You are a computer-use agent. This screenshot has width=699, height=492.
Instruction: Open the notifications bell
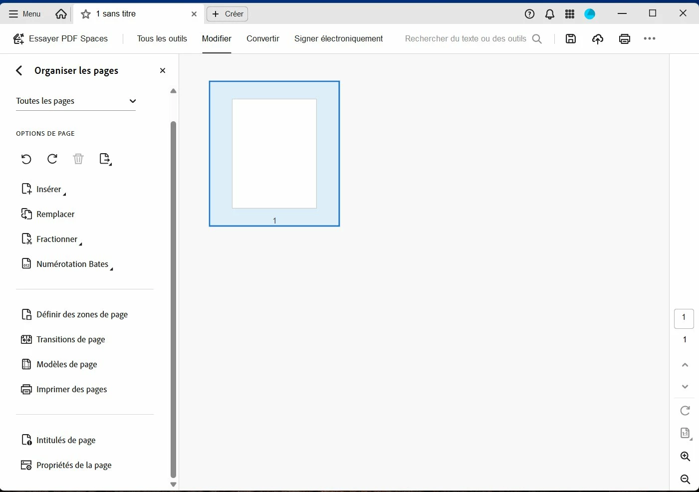550,14
